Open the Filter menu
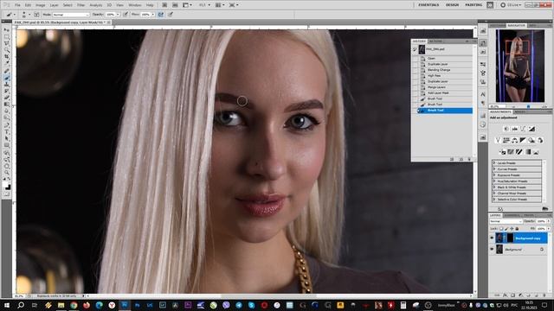The width and height of the screenshot is (554, 311). click(81, 5)
